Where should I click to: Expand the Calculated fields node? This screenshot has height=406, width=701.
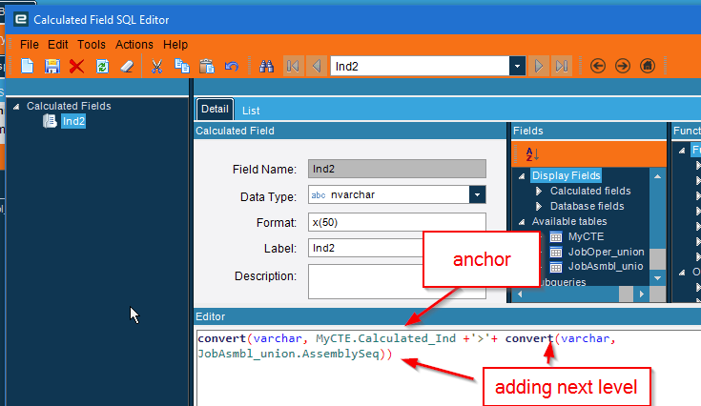(539, 192)
